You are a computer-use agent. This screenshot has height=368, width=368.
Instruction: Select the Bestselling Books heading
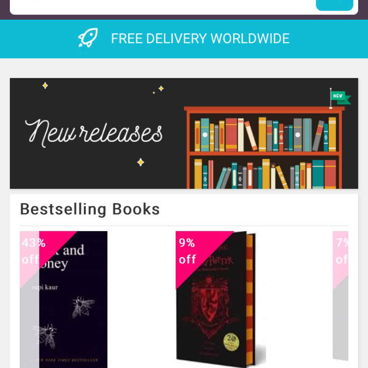[x=90, y=209]
